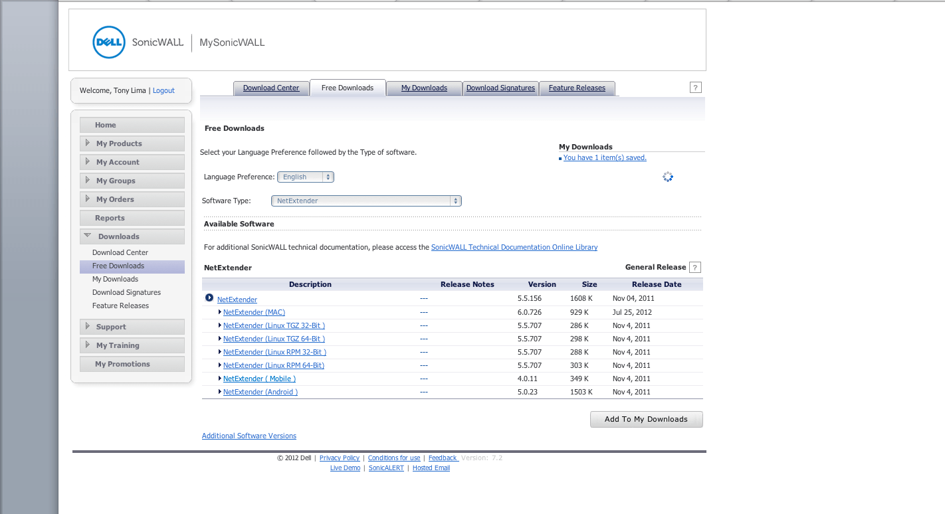This screenshot has height=514, width=945.
Task: Click the Logout link
Action: tap(163, 90)
